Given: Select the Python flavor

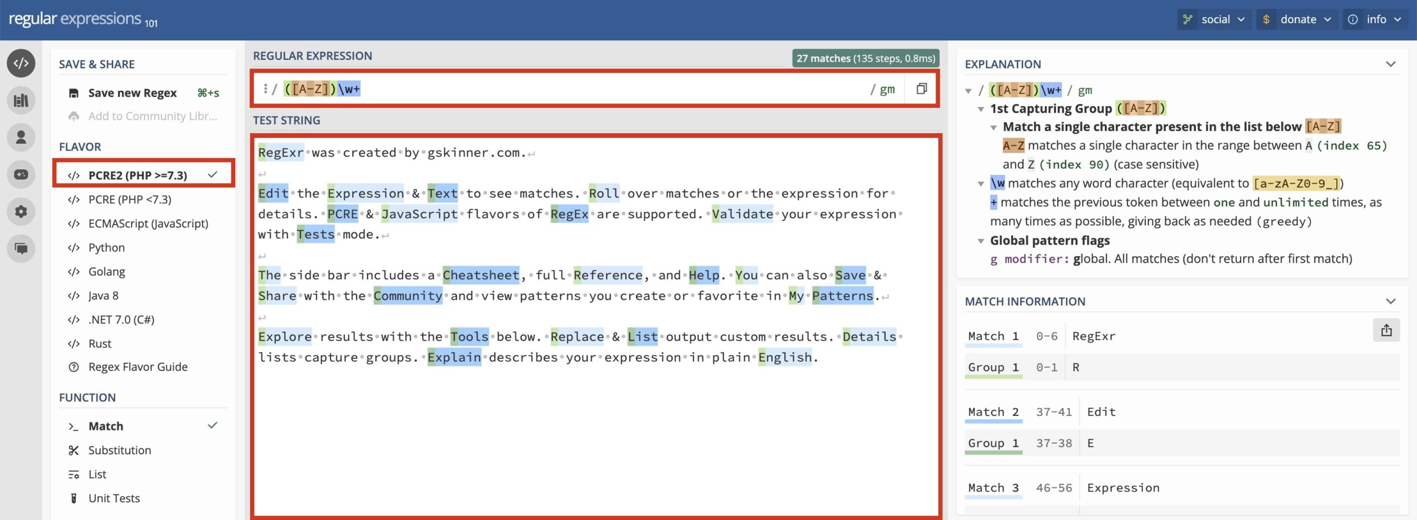Looking at the screenshot, I should coord(106,247).
